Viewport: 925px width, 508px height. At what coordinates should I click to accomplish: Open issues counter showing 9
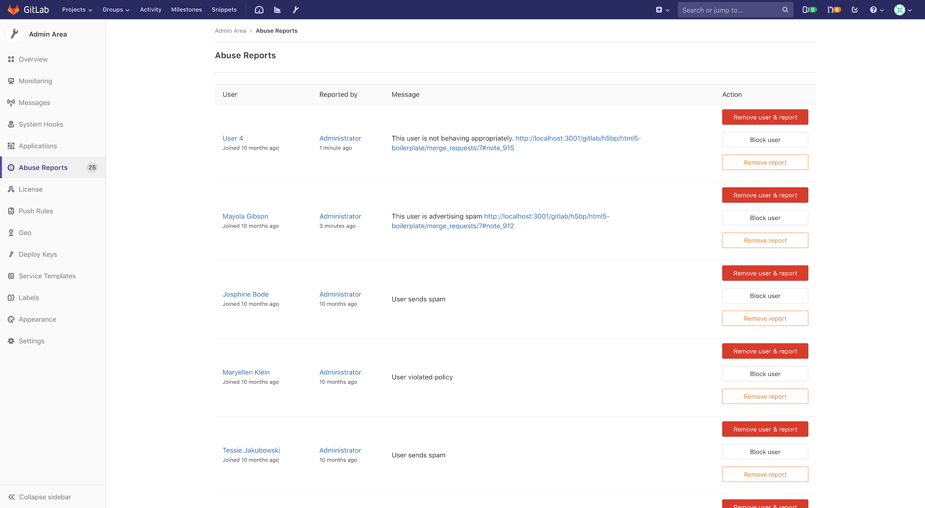[x=809, y=9]
